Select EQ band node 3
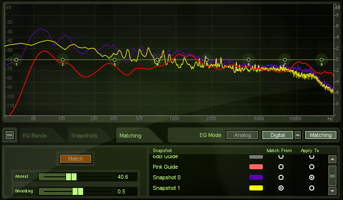This screenshot has height=200, width=343. [114, 59]
